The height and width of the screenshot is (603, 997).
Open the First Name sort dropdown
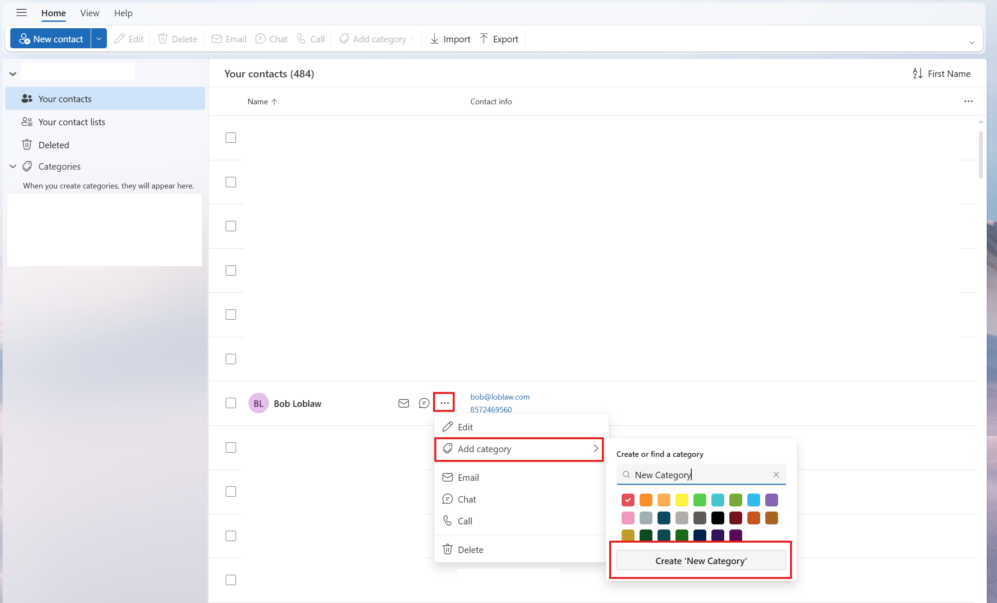(941, 74)
